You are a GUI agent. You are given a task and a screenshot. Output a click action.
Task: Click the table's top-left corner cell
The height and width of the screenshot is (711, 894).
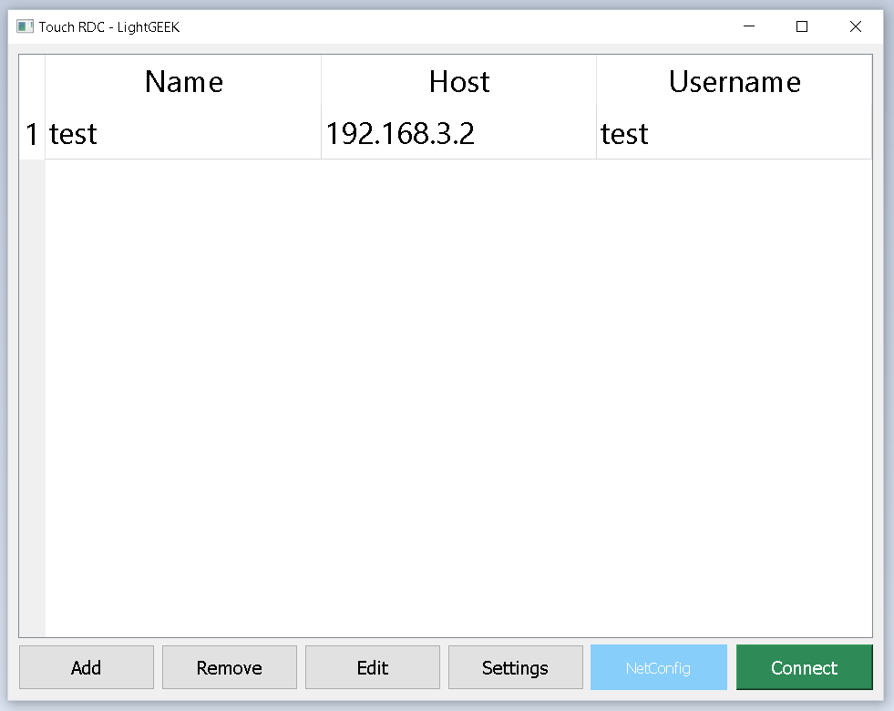pos(32,82)
